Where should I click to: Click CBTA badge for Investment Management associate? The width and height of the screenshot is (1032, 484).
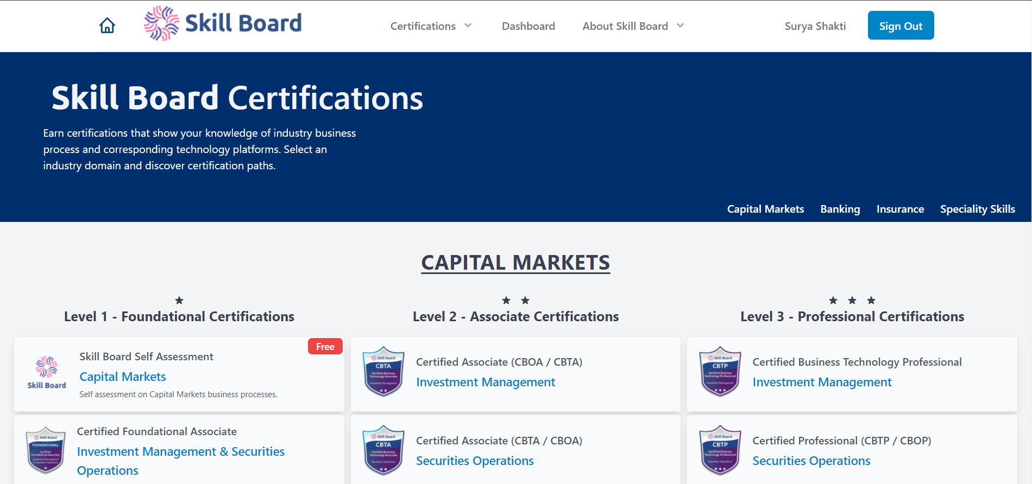pyautogui.click(x=383, y=372)
